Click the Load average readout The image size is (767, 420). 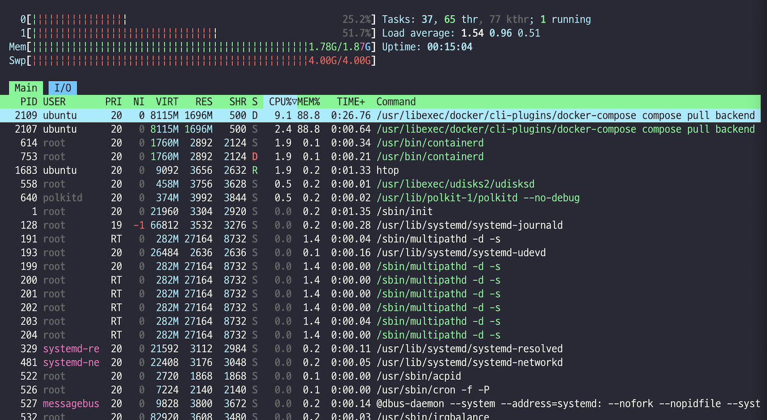point(461,33)
